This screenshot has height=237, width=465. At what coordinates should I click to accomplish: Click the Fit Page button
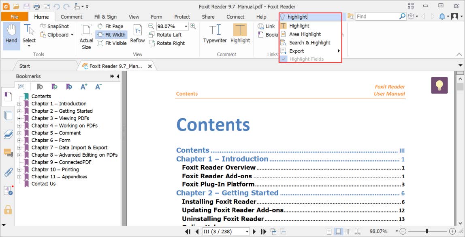click(x=110, y=26)
